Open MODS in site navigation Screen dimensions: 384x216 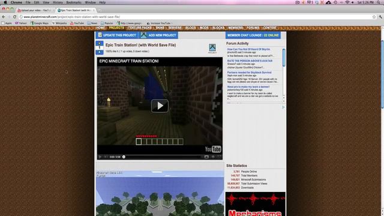[x=204, y=28]
